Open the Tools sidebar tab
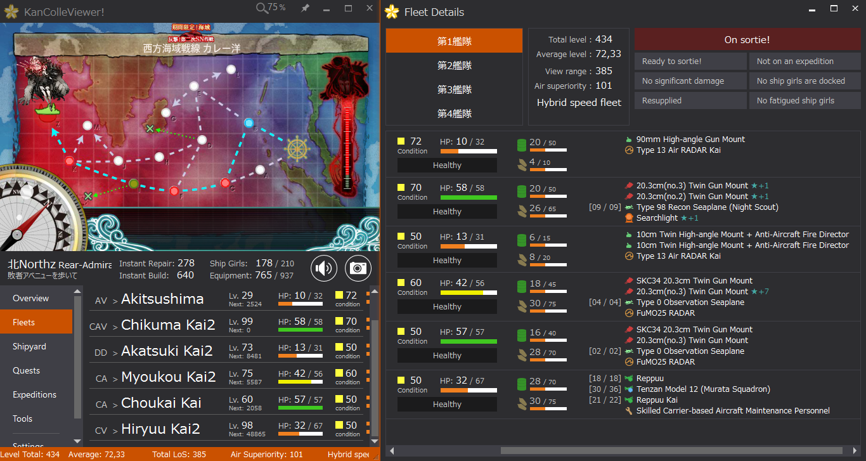 tap(36, 419)
